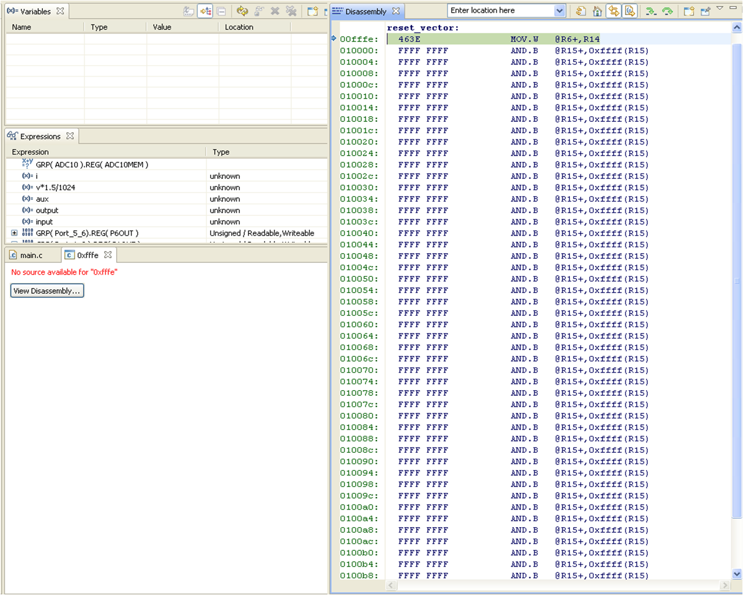Viewport: 743px width, 595px height.
Task: Pin the Disassembly view to debug context
Action: 705,11
